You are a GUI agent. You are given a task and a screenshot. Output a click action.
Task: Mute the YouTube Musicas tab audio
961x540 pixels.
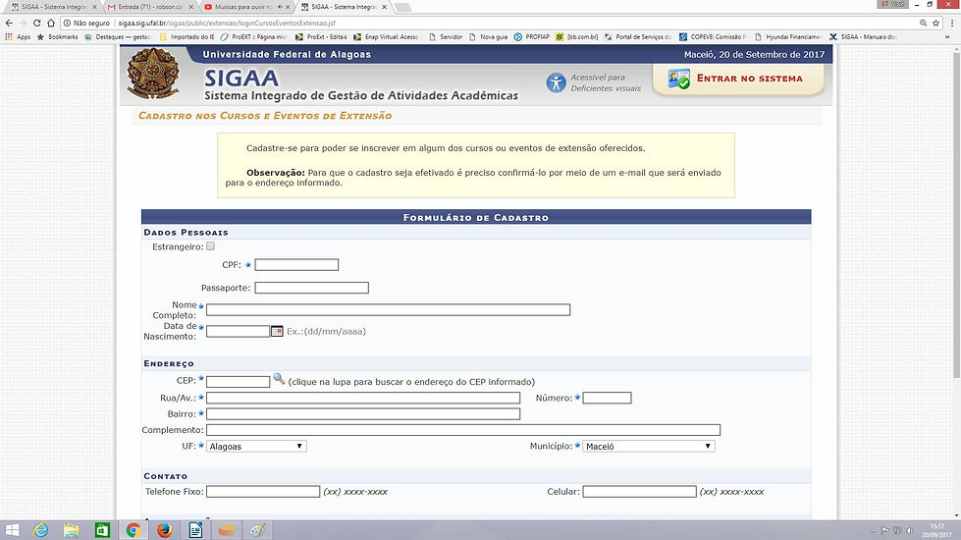point(280,7)
